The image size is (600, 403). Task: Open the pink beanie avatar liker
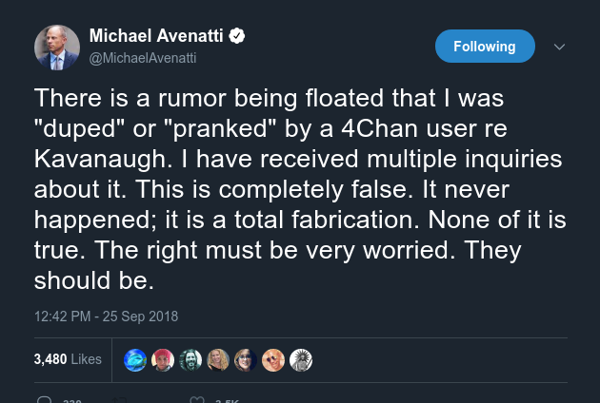(163, 360)
